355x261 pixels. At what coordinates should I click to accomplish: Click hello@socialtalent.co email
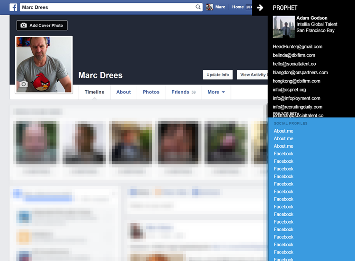point(294,64)
